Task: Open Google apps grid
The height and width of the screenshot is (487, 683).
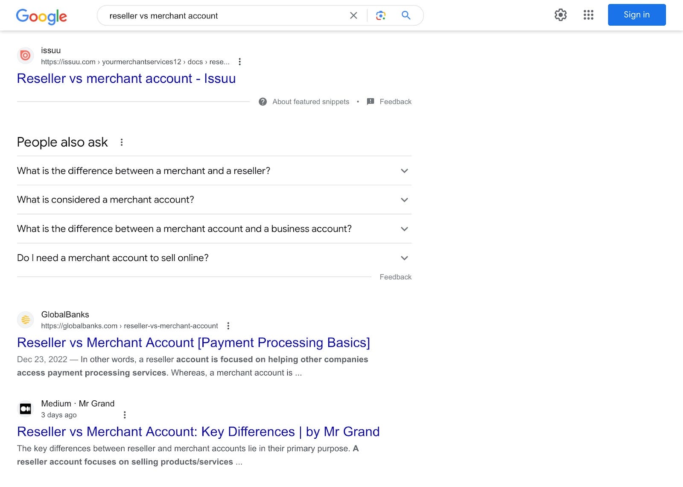Action: click(589, 15)
